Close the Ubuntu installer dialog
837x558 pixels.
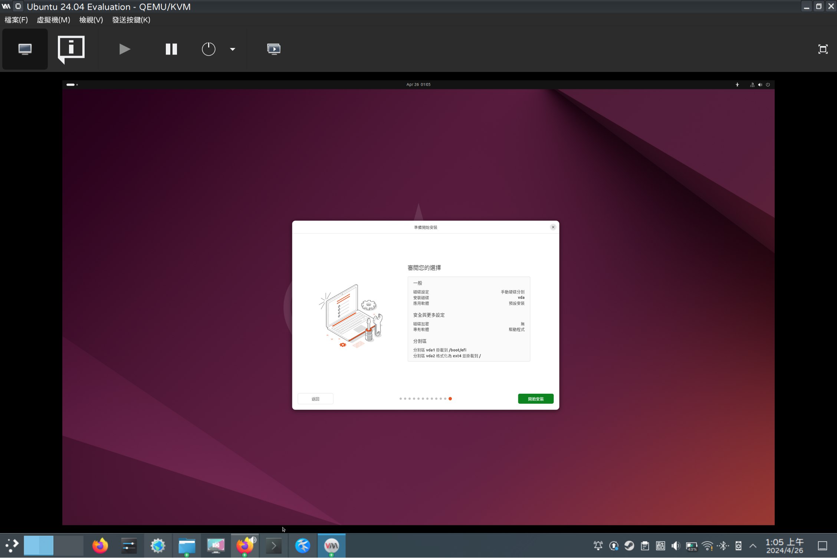pos(553,227)
